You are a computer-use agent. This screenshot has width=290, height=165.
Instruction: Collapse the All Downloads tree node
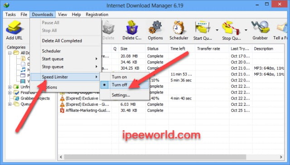pos(10,53)
